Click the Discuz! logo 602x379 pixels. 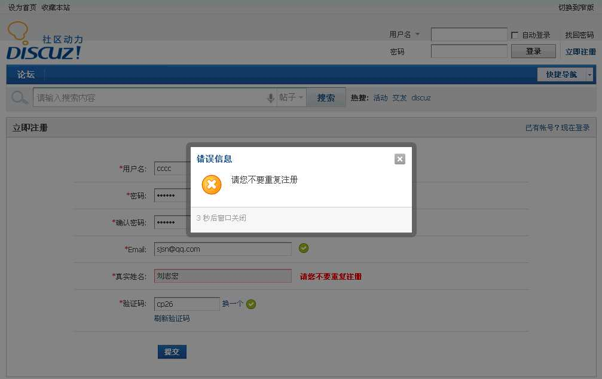[44, 43]
